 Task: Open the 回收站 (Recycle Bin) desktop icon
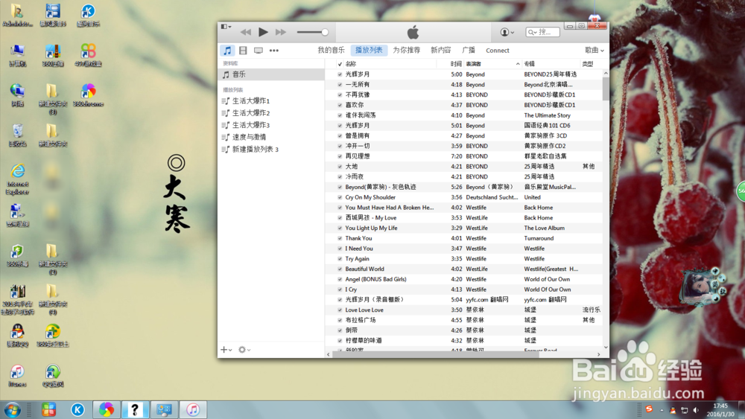(x=18, y=135)
